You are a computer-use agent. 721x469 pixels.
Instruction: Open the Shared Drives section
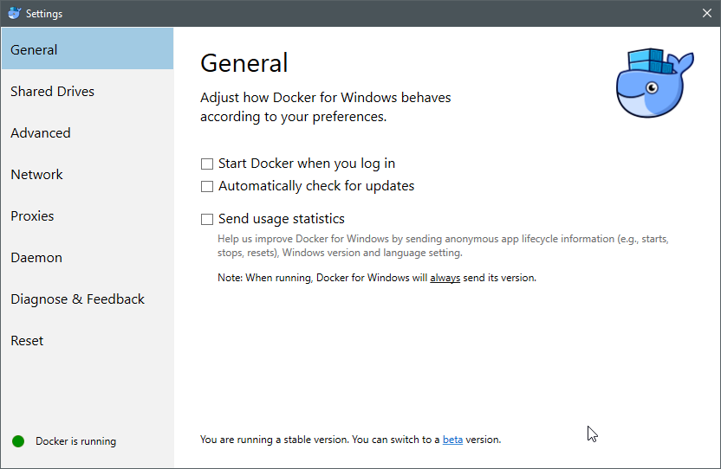[x=88, y=91]
